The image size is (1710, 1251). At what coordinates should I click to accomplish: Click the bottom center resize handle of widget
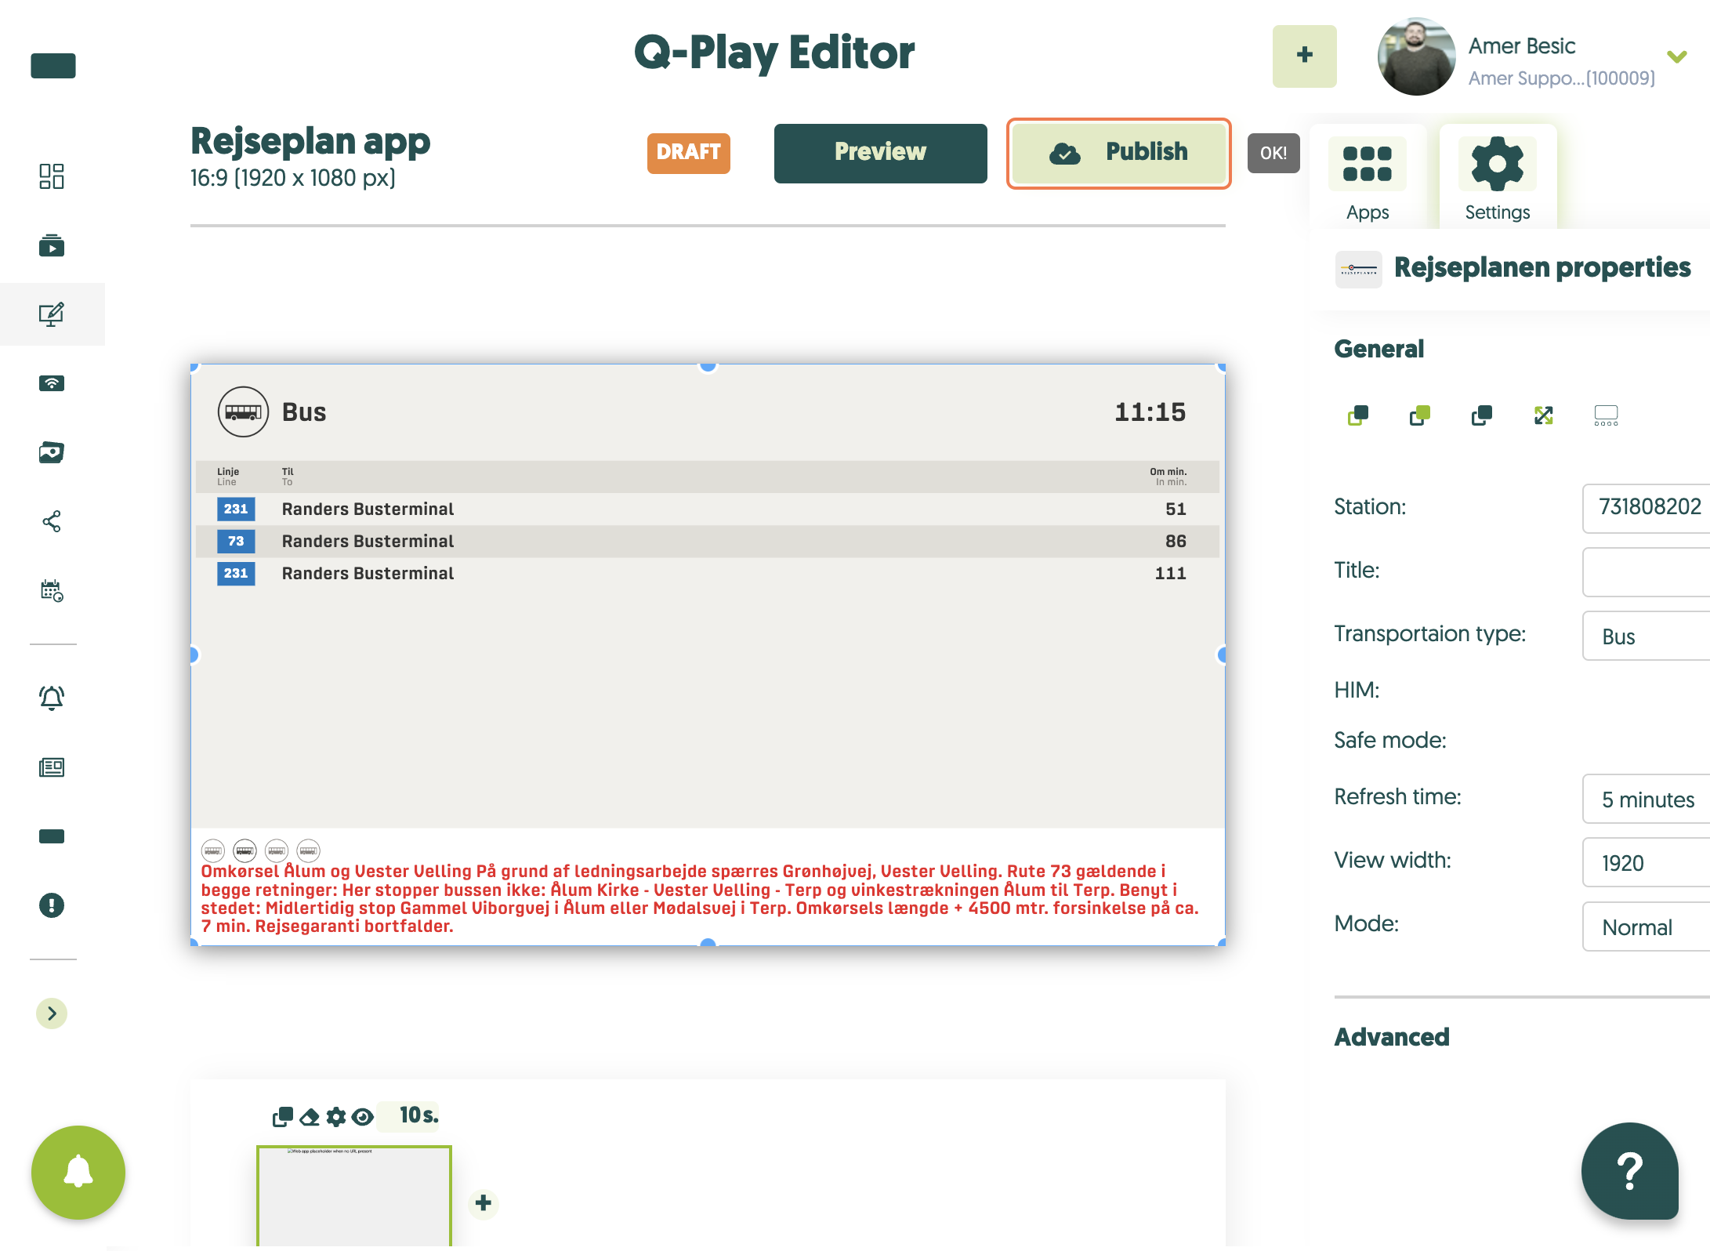click(x=708, y=943)
